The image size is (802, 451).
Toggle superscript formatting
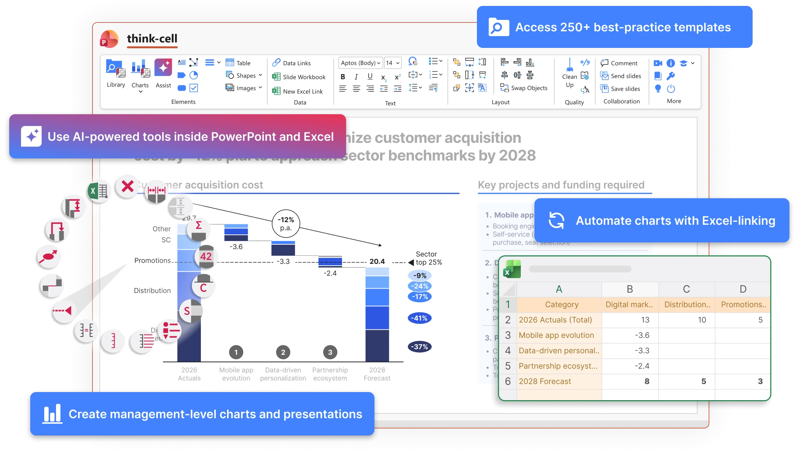tap(398, 77)
